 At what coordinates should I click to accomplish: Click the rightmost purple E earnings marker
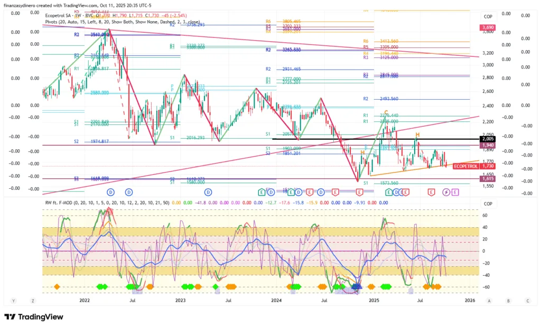(x=455, y=192)
